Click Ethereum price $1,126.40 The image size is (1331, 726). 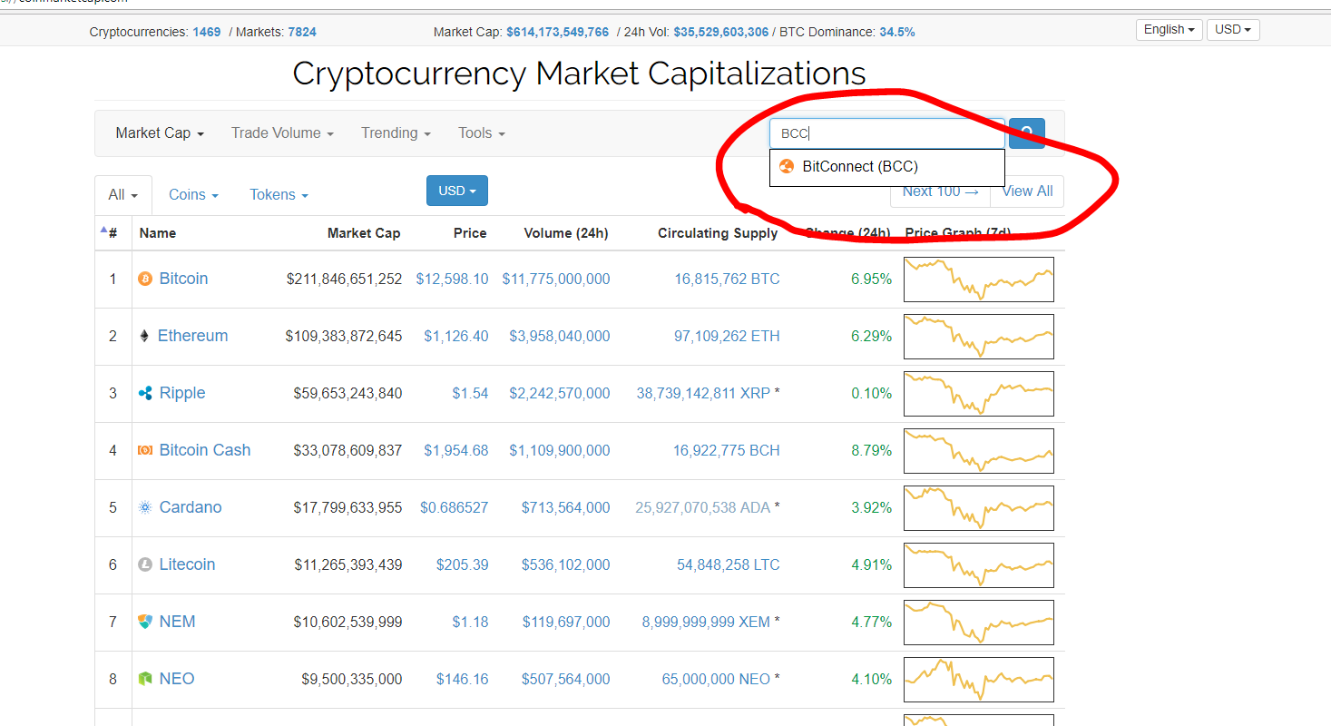click(x=455, y=336)
